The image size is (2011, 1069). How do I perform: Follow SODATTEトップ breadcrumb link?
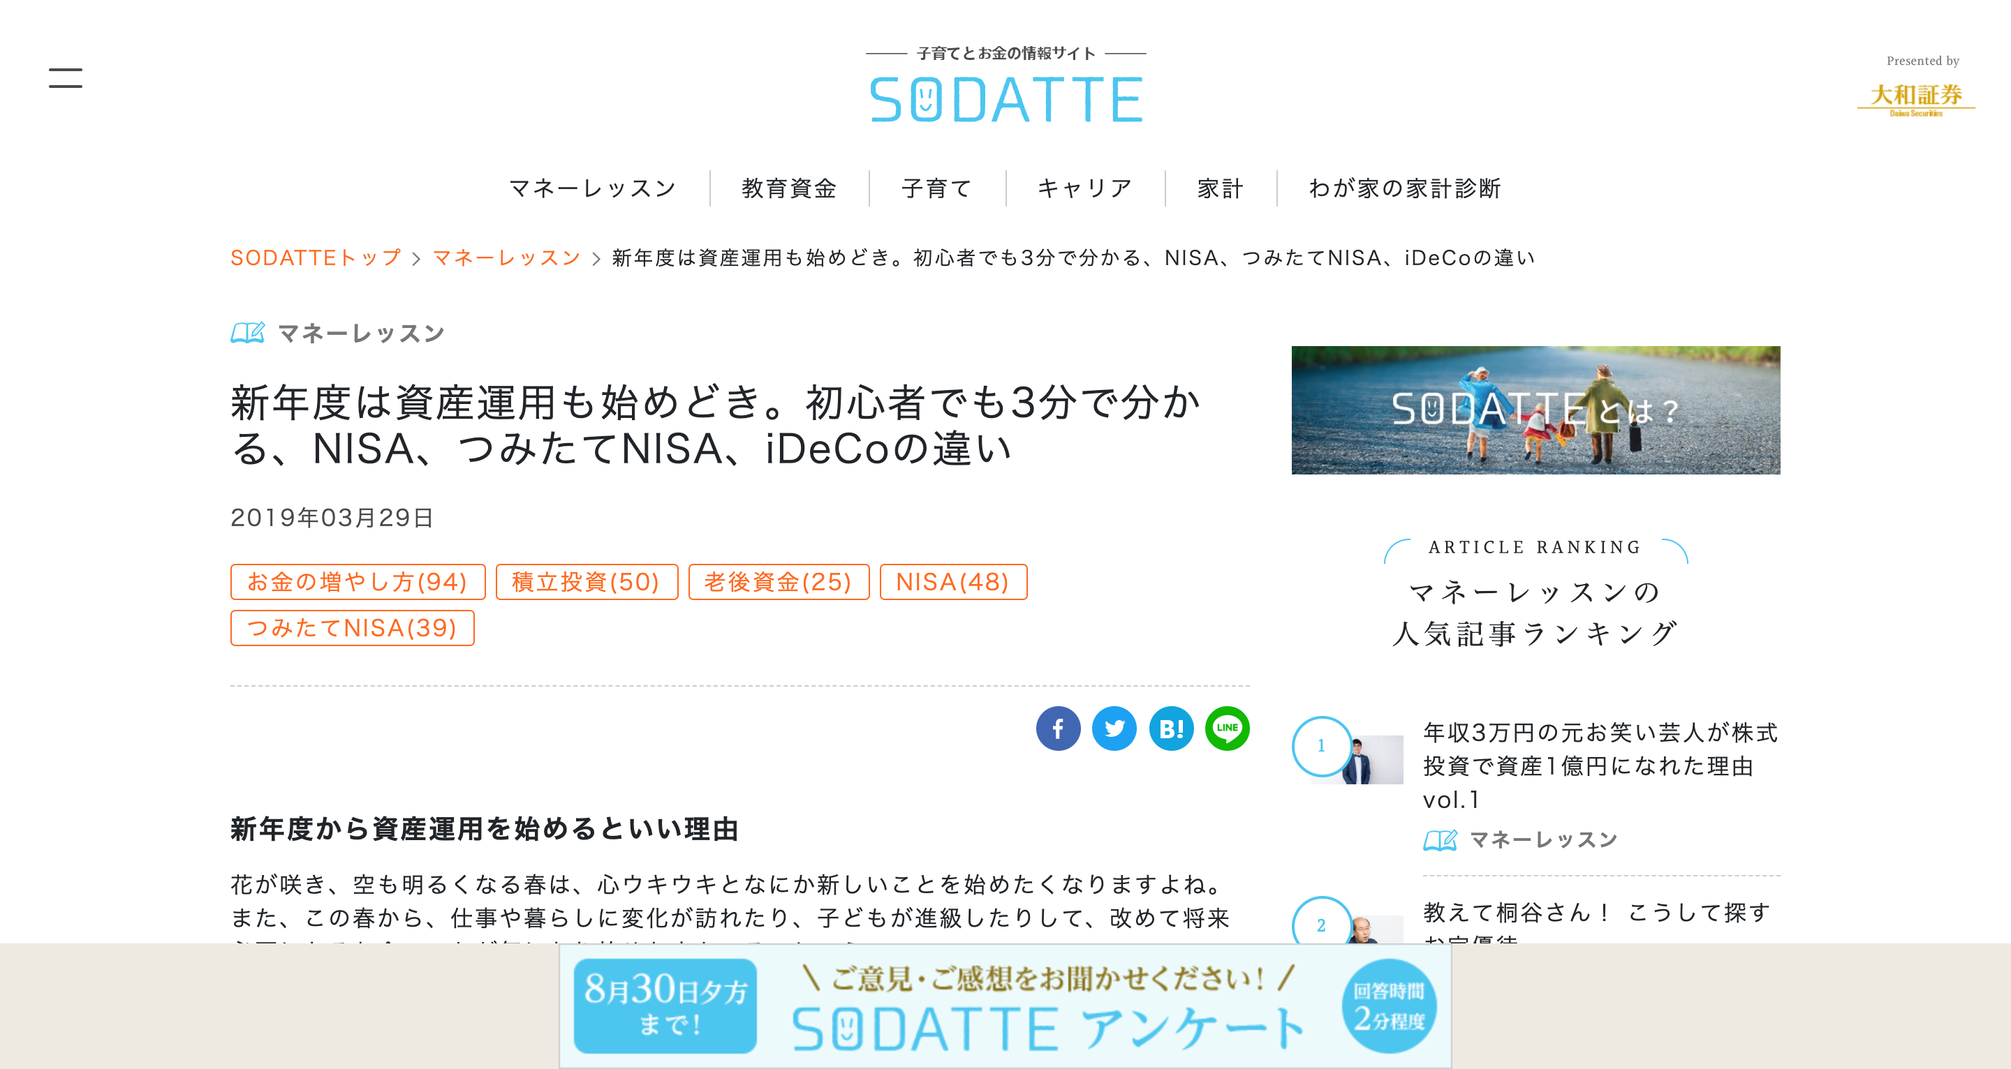[x=316, y=257]
